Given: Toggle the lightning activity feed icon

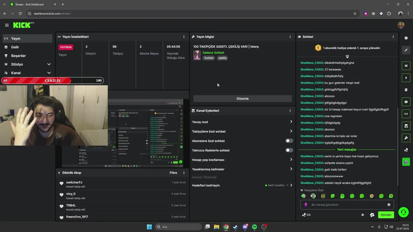Looking at the screenshot, I should tap(406, 78).
